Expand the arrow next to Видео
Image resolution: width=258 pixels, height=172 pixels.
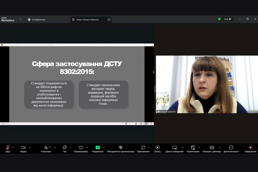pyautogui.click(x=30, y=148)
